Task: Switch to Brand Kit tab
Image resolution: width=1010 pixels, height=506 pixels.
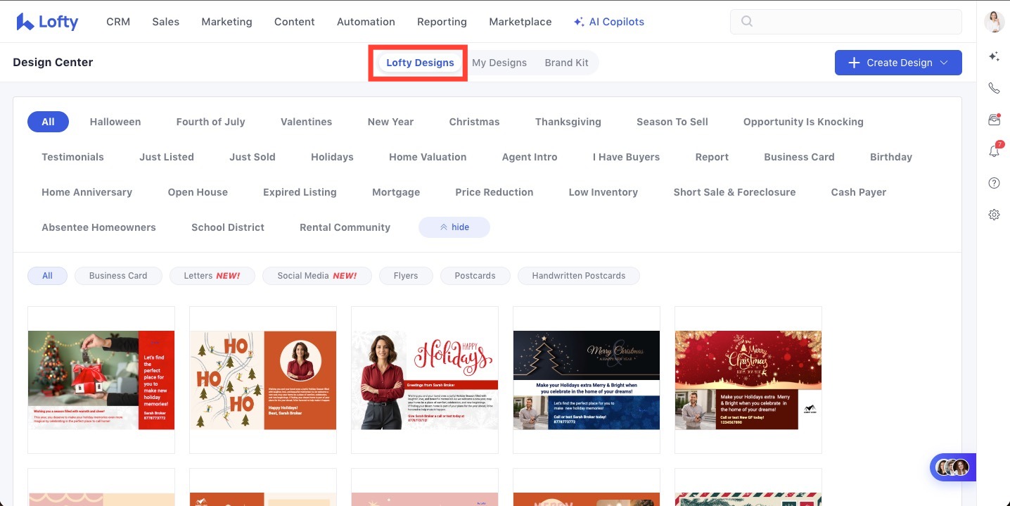Action: (566, 63)
